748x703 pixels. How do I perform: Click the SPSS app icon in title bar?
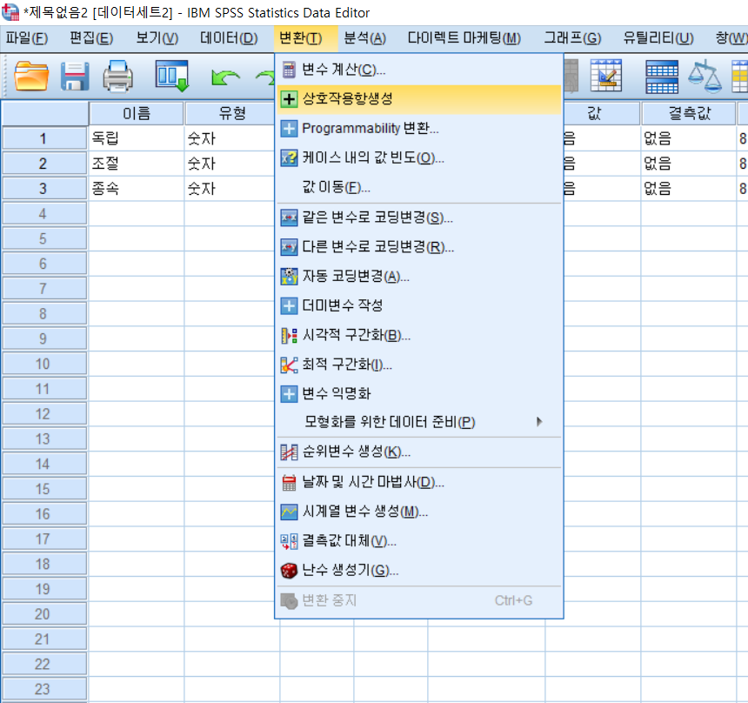[x=10, y=12]
